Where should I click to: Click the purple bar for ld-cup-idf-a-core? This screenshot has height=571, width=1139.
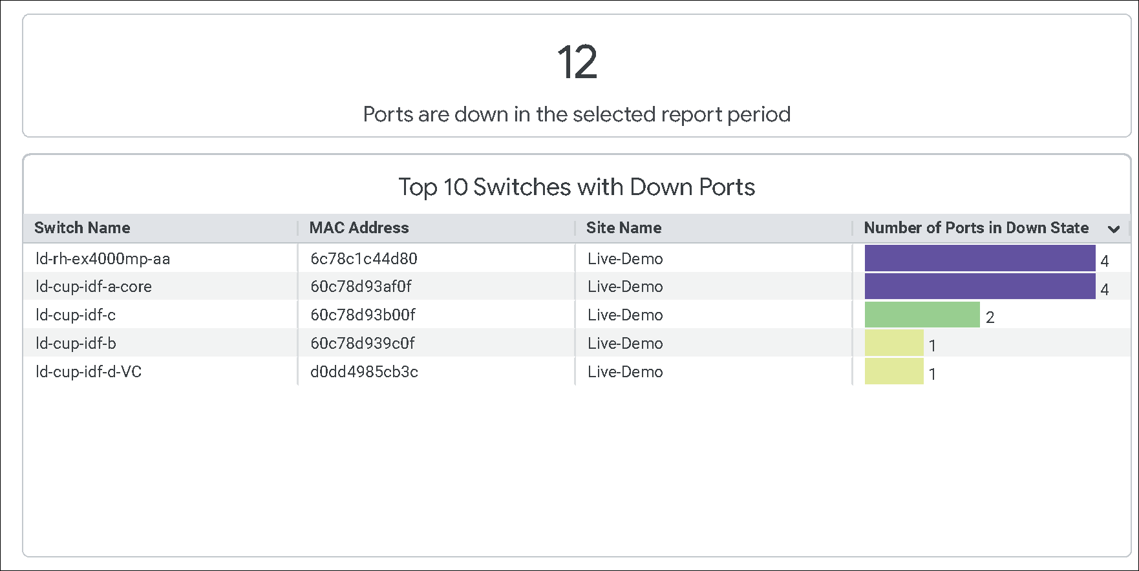(979, 287)
